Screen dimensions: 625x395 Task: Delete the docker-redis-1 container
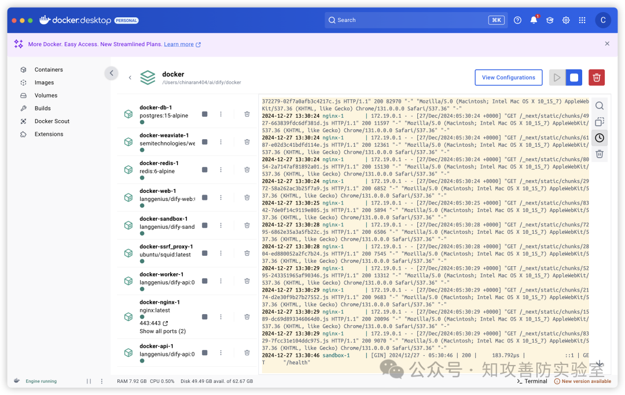coord(247,170)
